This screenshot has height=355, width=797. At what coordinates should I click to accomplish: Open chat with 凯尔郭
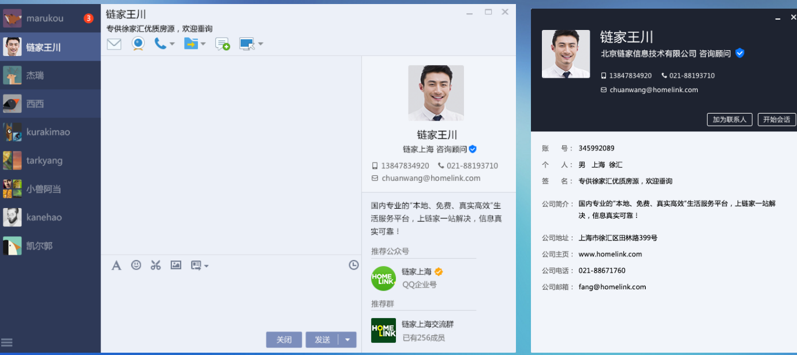(50, 246)
